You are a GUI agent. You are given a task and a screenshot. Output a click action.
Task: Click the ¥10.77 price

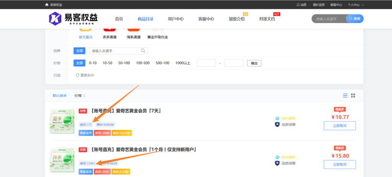pos(340,117)
